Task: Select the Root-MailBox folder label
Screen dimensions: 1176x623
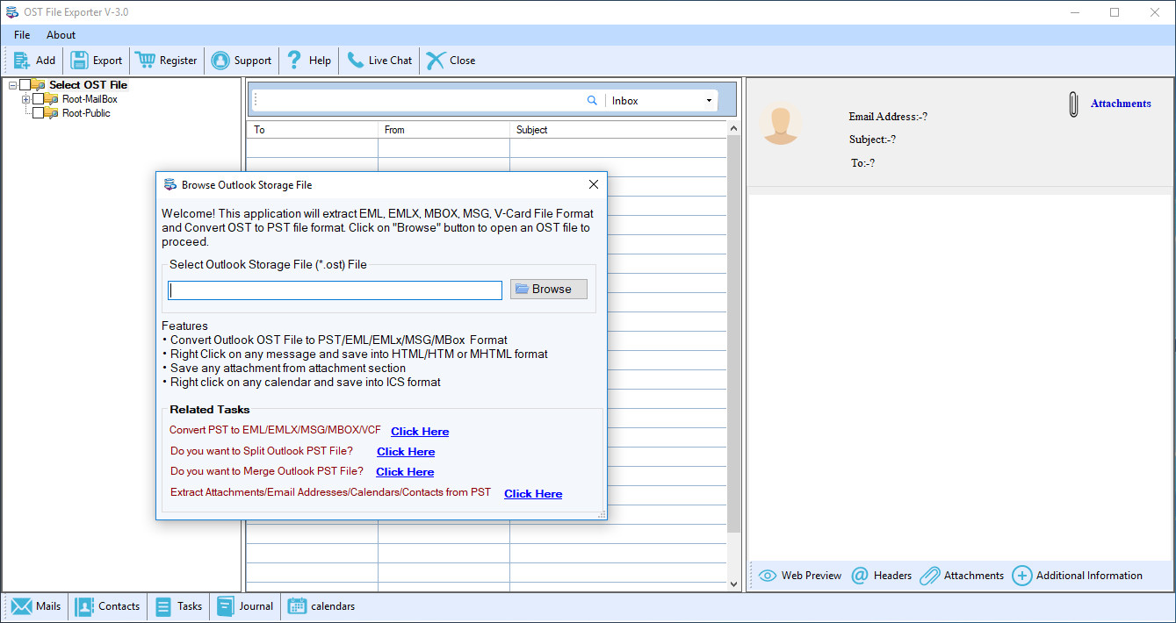Action: [90, 99]
